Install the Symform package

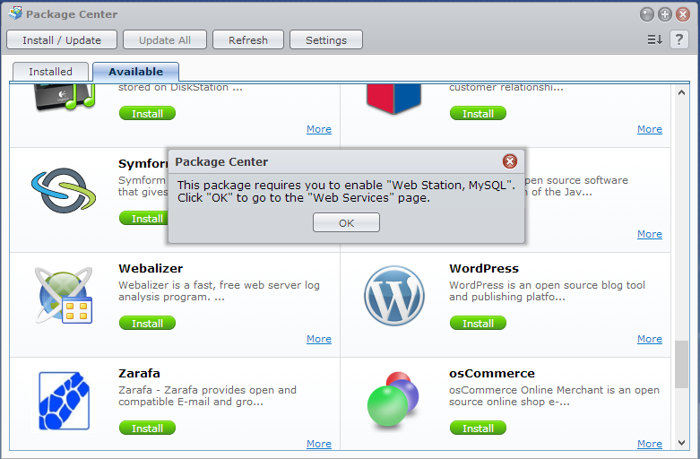click(143, 218)
